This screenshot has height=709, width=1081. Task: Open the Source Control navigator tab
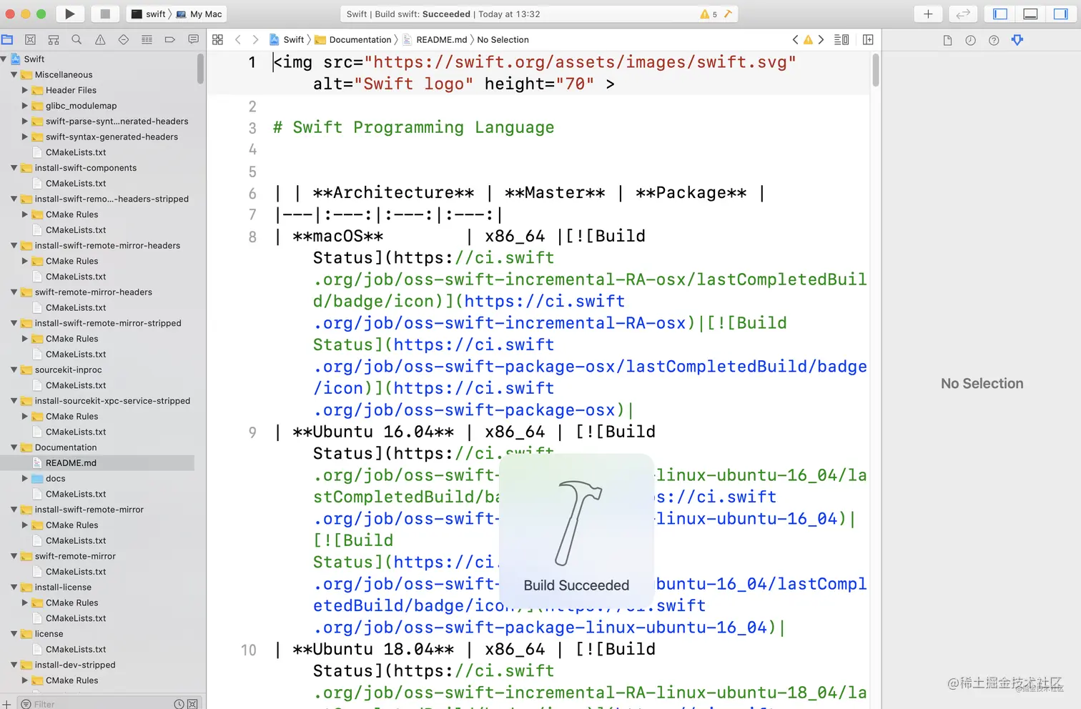point(30,40)
